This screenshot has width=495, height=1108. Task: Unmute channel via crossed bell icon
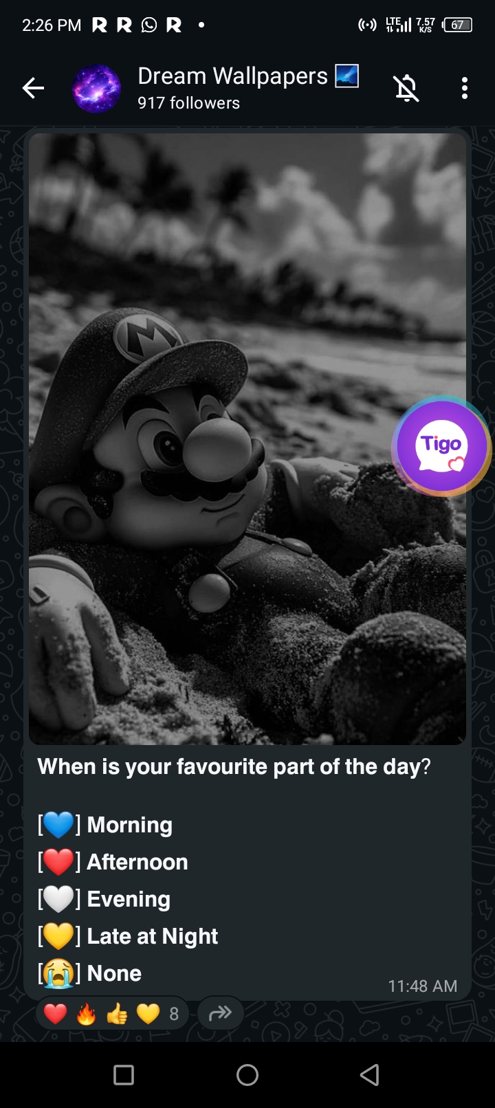click(x=406, y=88)
